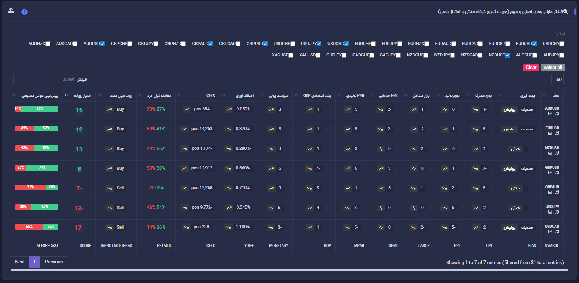The image size is (579, 283).
Task: Go to the Next page
Action: coord(20,262)
